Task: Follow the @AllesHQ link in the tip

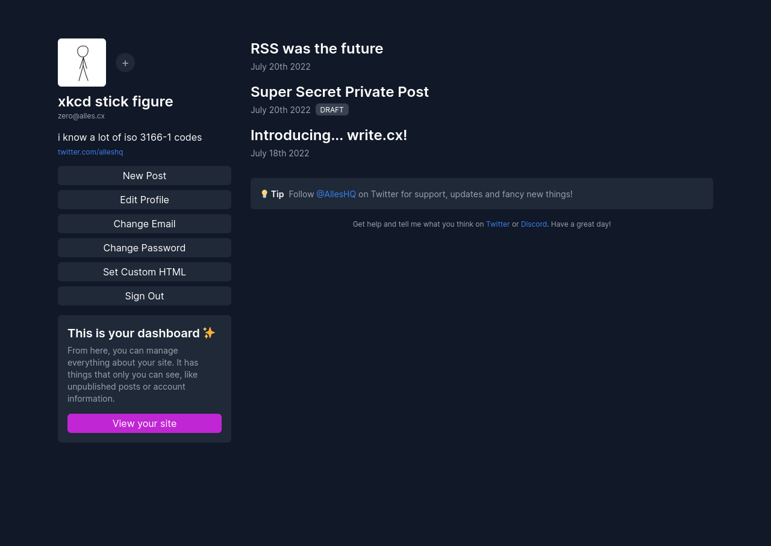Action: point(336,194)
